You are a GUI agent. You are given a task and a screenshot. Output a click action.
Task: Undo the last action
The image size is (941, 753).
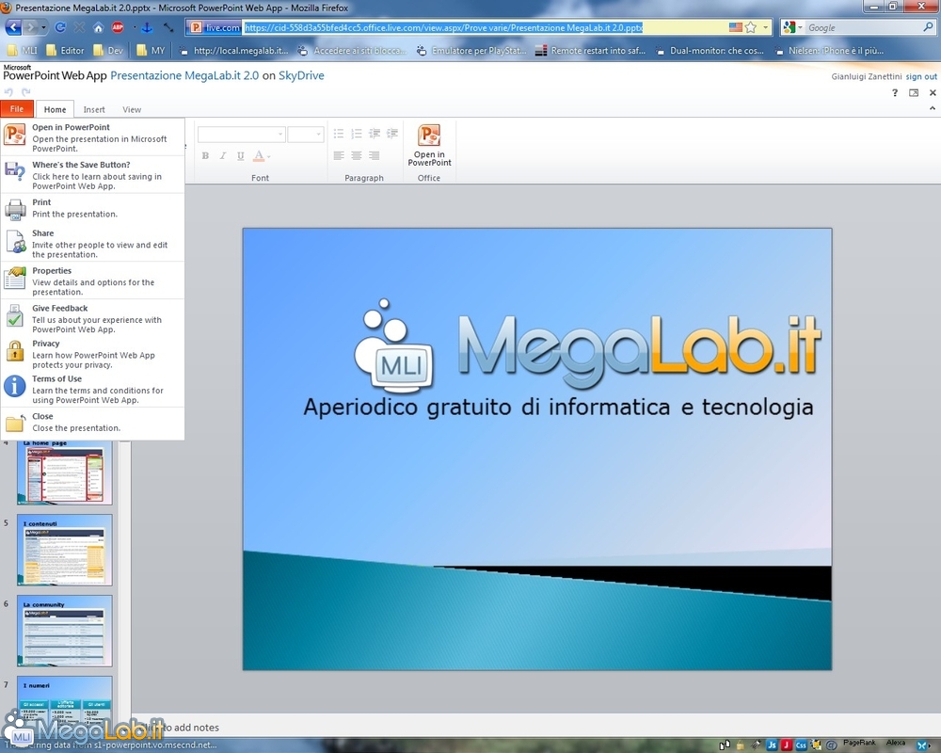pyautogui.click(x=8, y=92)
